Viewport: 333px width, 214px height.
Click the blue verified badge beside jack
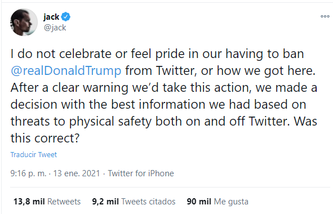click(66, 17)
